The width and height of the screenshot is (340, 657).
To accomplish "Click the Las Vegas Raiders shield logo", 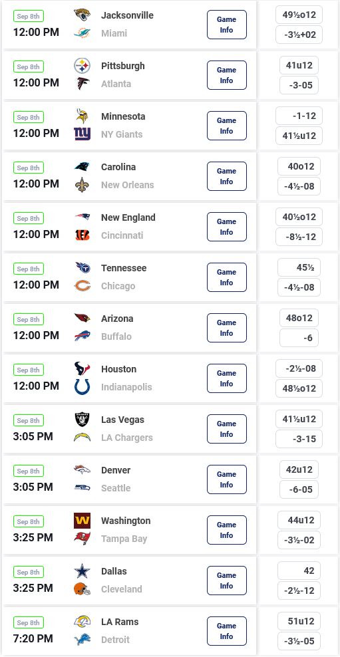I will [82, 420].
